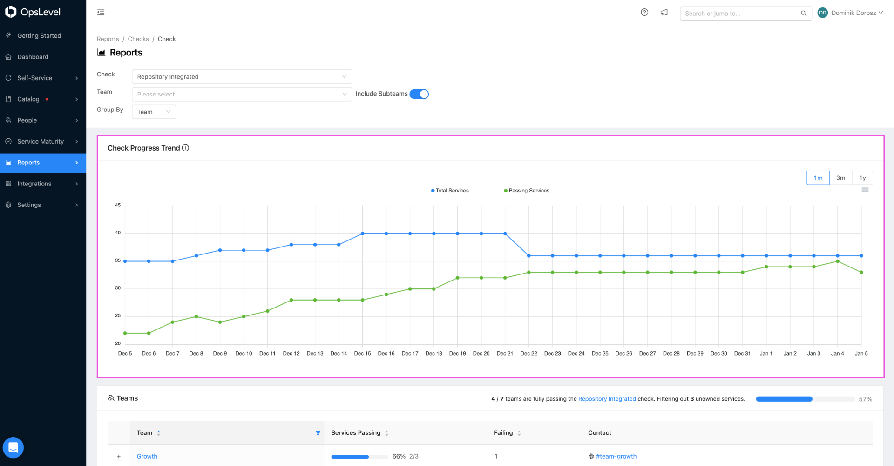This screenshot has height=466, width=894.
Task: Sort by the Failing column arrows
Action: 519,433
